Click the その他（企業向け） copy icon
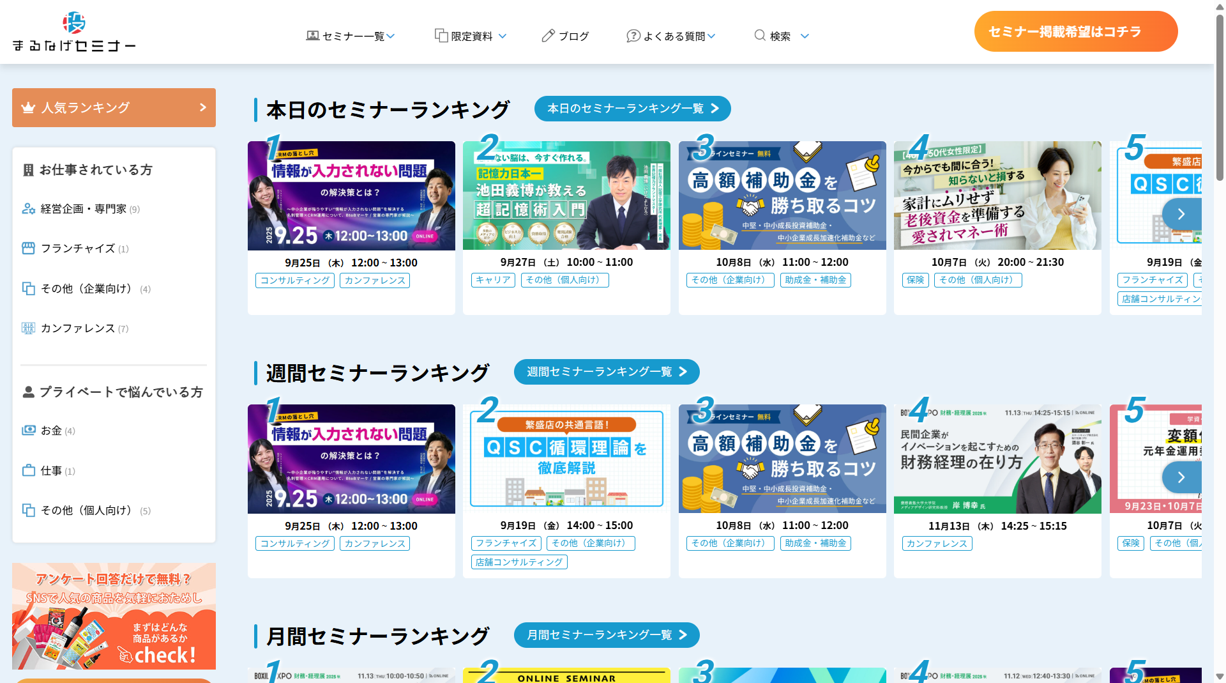Viewport: 1226px width, 683px height. tap(29, 289)
